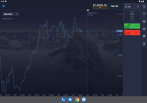Open tournaments trophy icon

click(144, 36)
